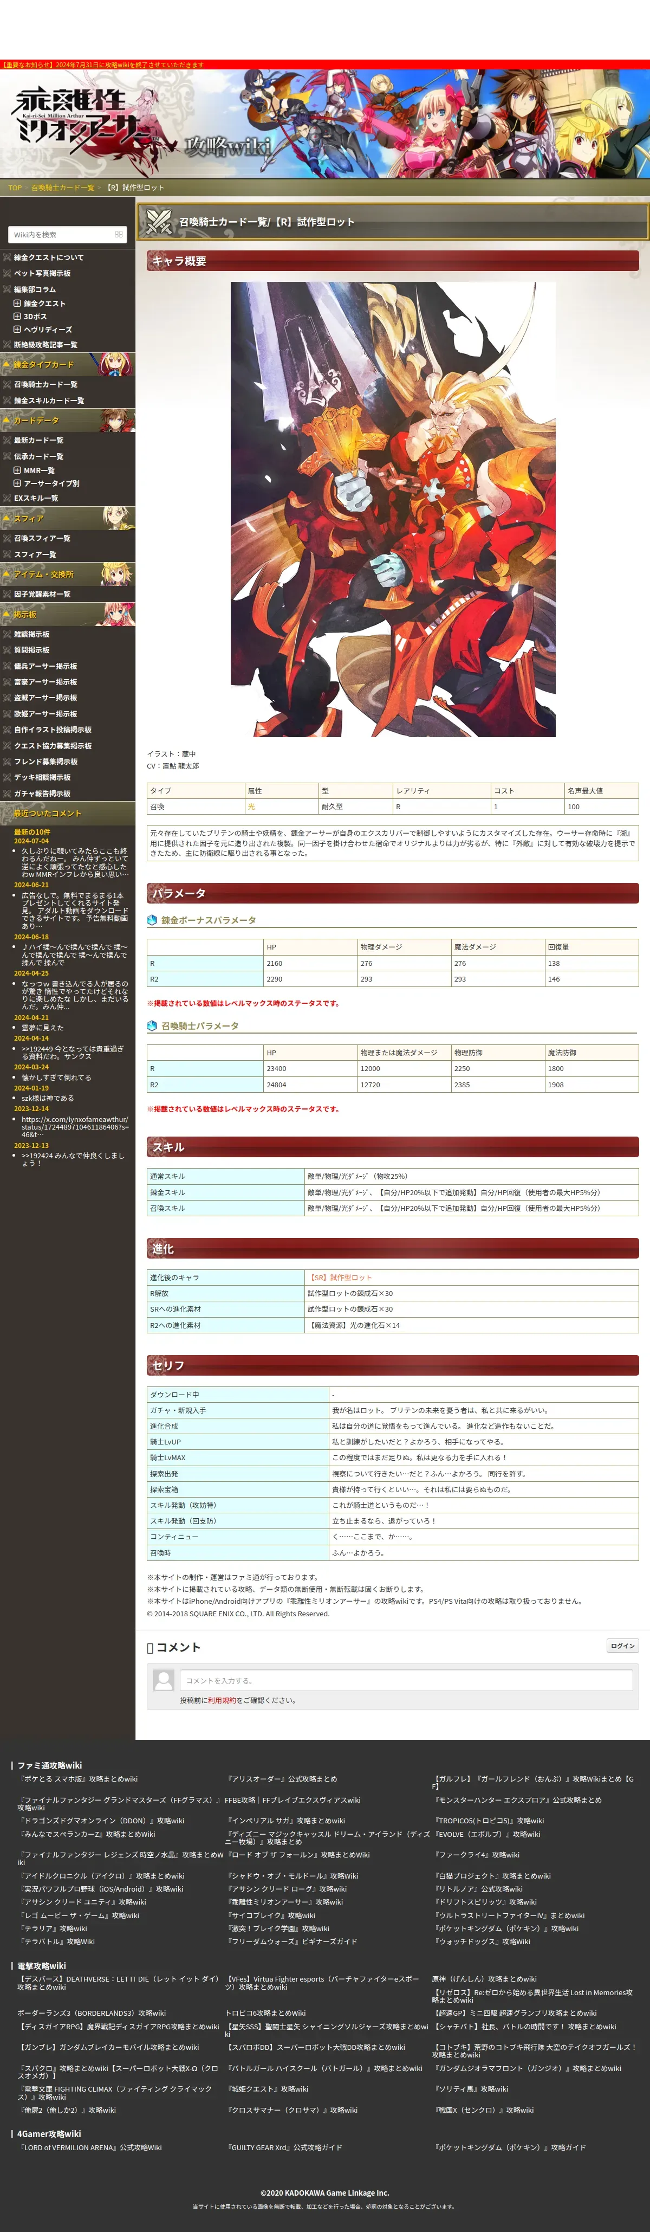This screenshot has height=2232, width=650.
Task: Open 最新カード一覧 in the sidebar
Action: pyautogui.click(x=39, y=440)
